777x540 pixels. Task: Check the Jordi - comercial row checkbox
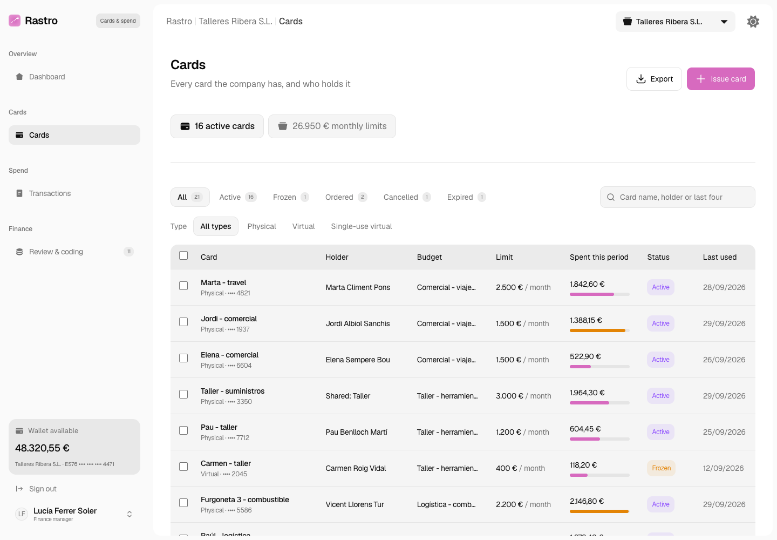click(183, 322)
